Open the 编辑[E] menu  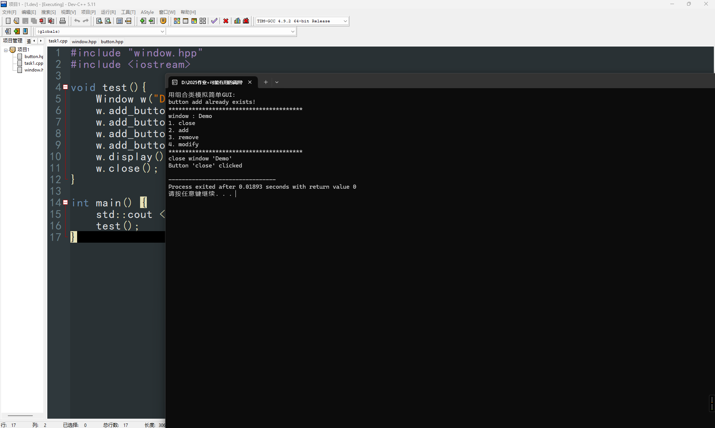pyautogui.click(x=29, y=12)
